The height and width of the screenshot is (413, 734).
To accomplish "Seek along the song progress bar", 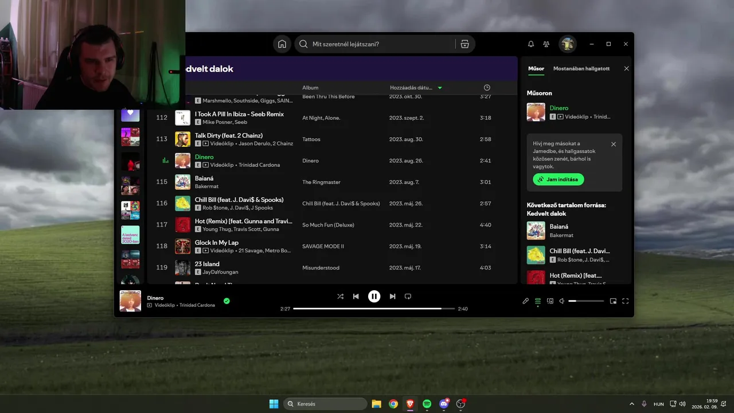I will point(374,309).
